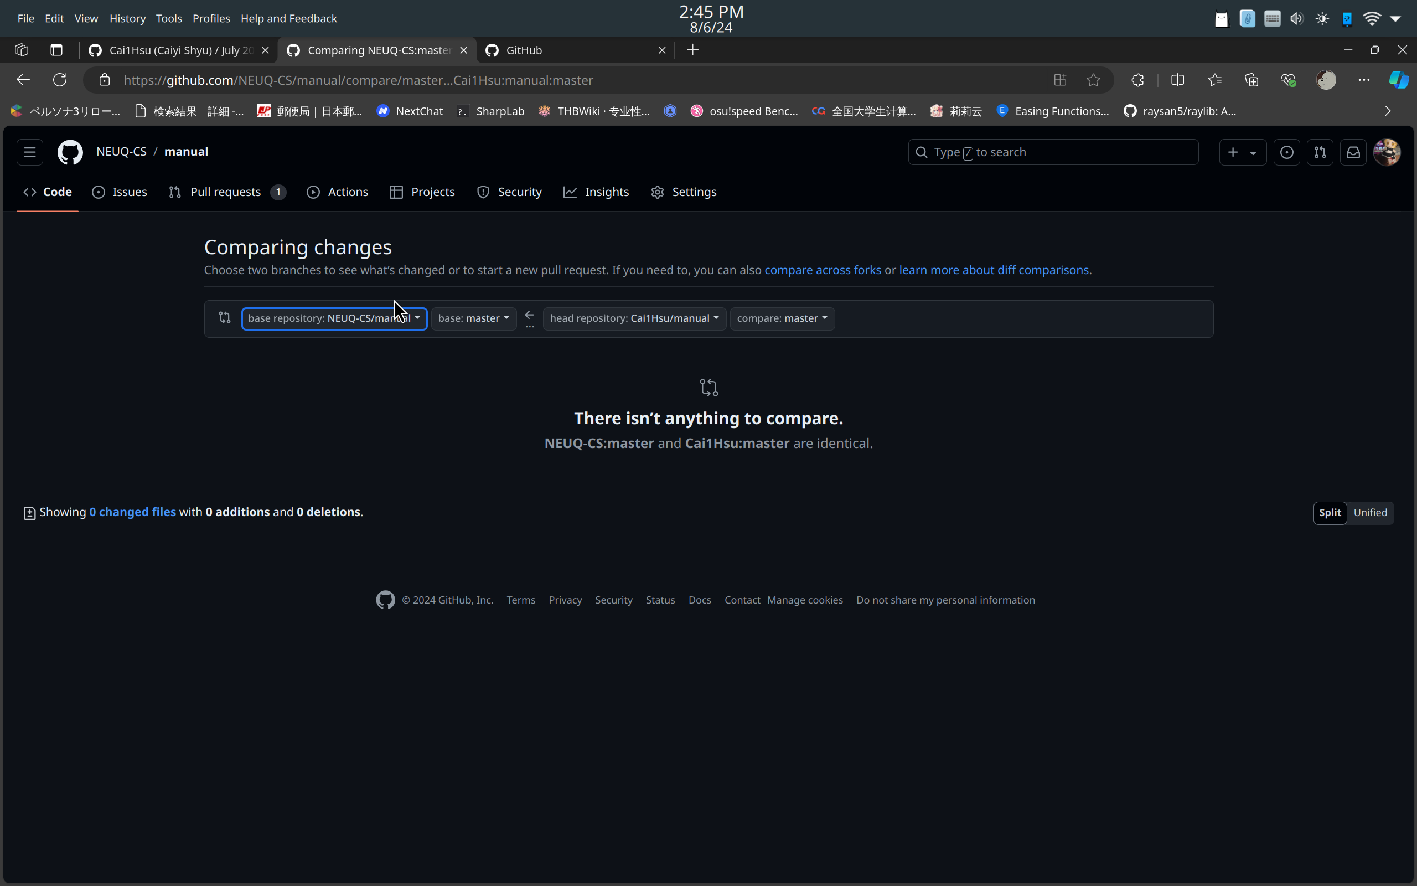This screenshot has height=886, width=1417.
Task: Open the notifications inbox icon
Action: [x=1353, y=152]
